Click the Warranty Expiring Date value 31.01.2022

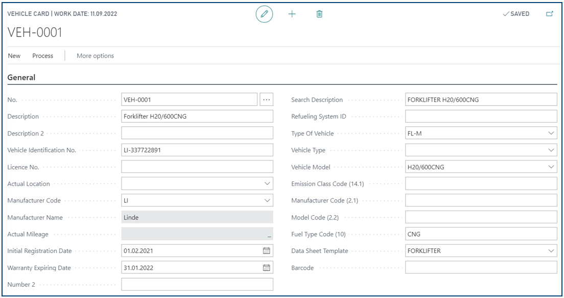138,268
